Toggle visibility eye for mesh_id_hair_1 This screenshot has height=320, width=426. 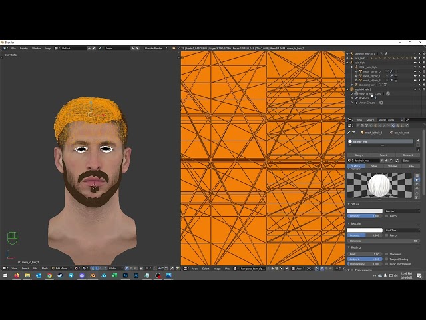[x=415, y=76]
